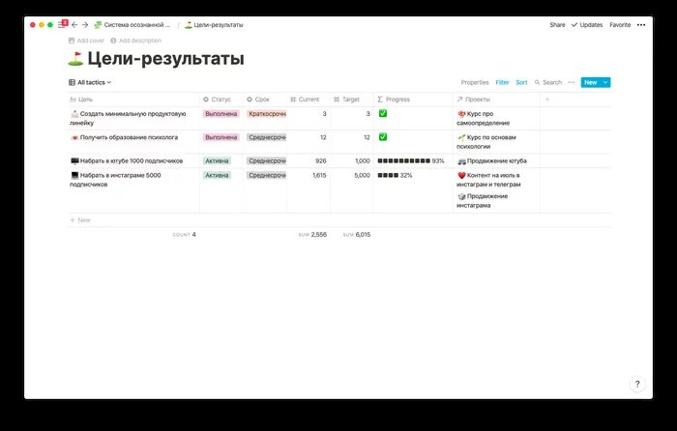Open the Продвижение ютуба project

[491, 161]
